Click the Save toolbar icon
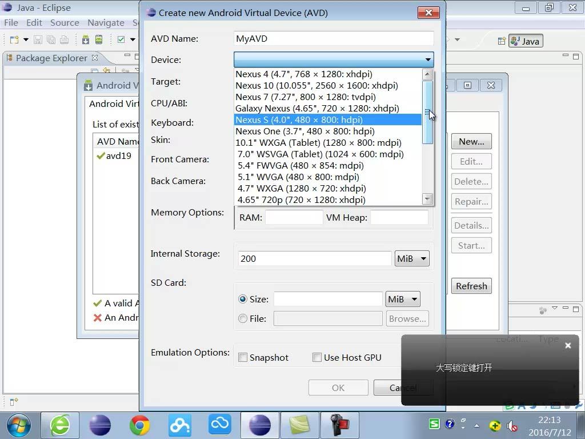 (x=38, y=39)
